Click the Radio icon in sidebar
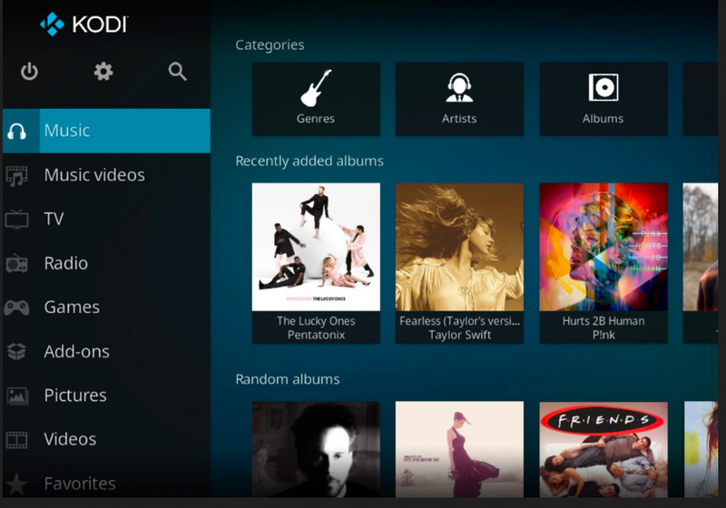The image size is (726, 508). (16, 264)
